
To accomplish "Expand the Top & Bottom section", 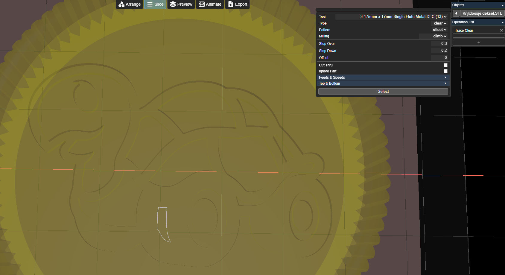I will 383,83.
